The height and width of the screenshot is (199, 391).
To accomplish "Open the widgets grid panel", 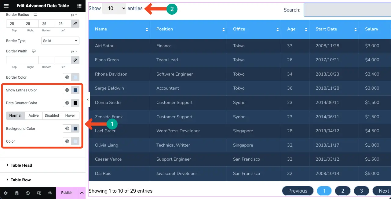I will click(79, 5).
